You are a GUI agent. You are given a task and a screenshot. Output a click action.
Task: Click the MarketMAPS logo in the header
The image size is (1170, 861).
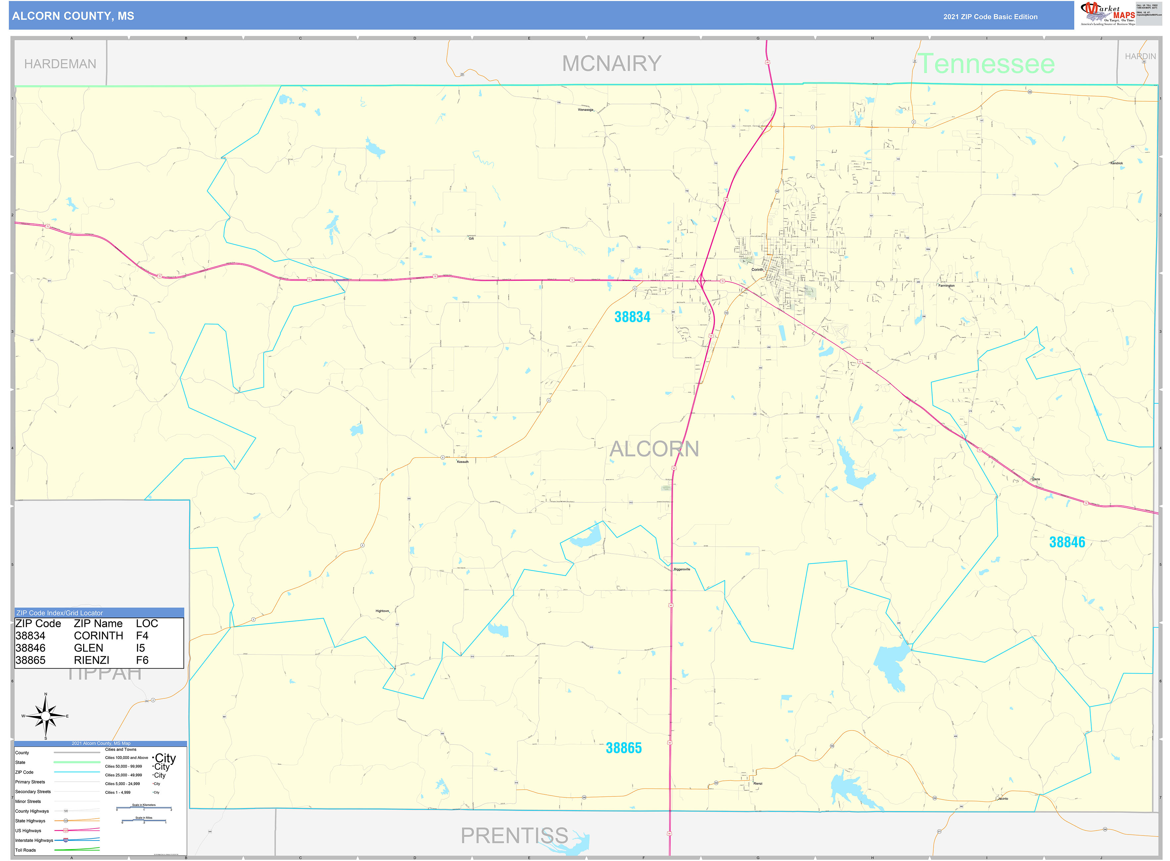tap(1108, 14)
